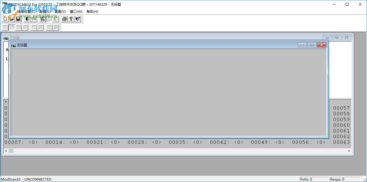Click the yellow question mark About icon
This screenshot has width=367, height=182.
pos(71,19)
